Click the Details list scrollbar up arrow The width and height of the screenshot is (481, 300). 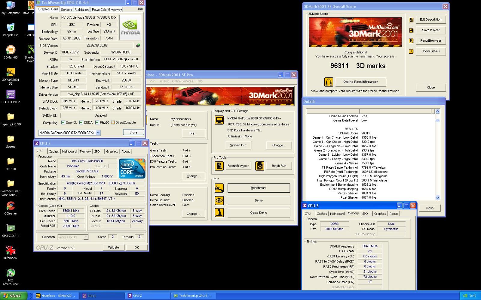(437, 111)
